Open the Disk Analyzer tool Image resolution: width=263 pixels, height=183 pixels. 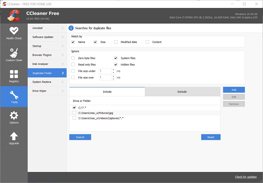[47, 64]
